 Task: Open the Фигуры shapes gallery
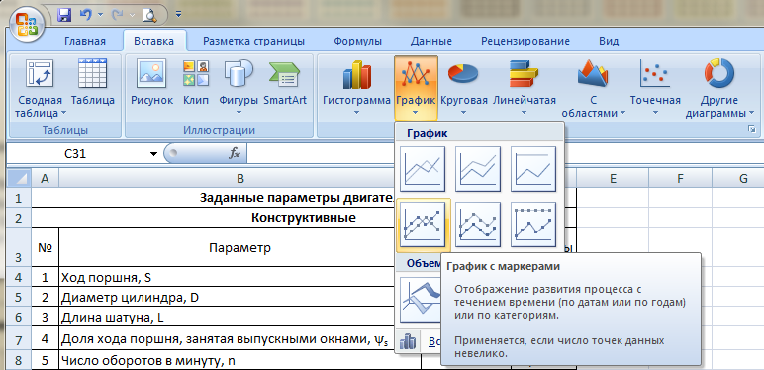point(239,88)
